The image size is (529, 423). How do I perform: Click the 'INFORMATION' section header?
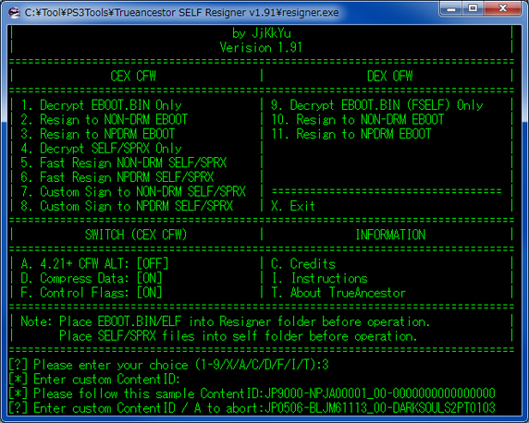pyautogui.click(x=390, y=235)
